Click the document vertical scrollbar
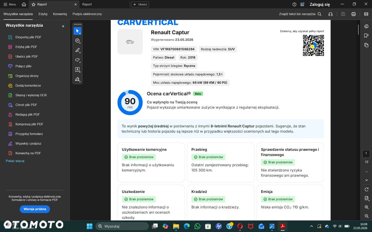This screenshot has height=232, width=372. point(359,30)
